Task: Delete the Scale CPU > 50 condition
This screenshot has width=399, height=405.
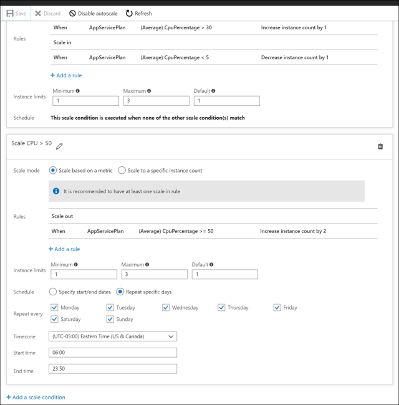Action: 380,146
